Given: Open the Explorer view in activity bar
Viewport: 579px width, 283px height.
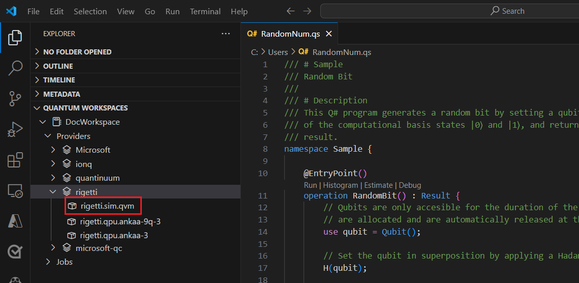Looking at the screenshot, I should [15, 37].
